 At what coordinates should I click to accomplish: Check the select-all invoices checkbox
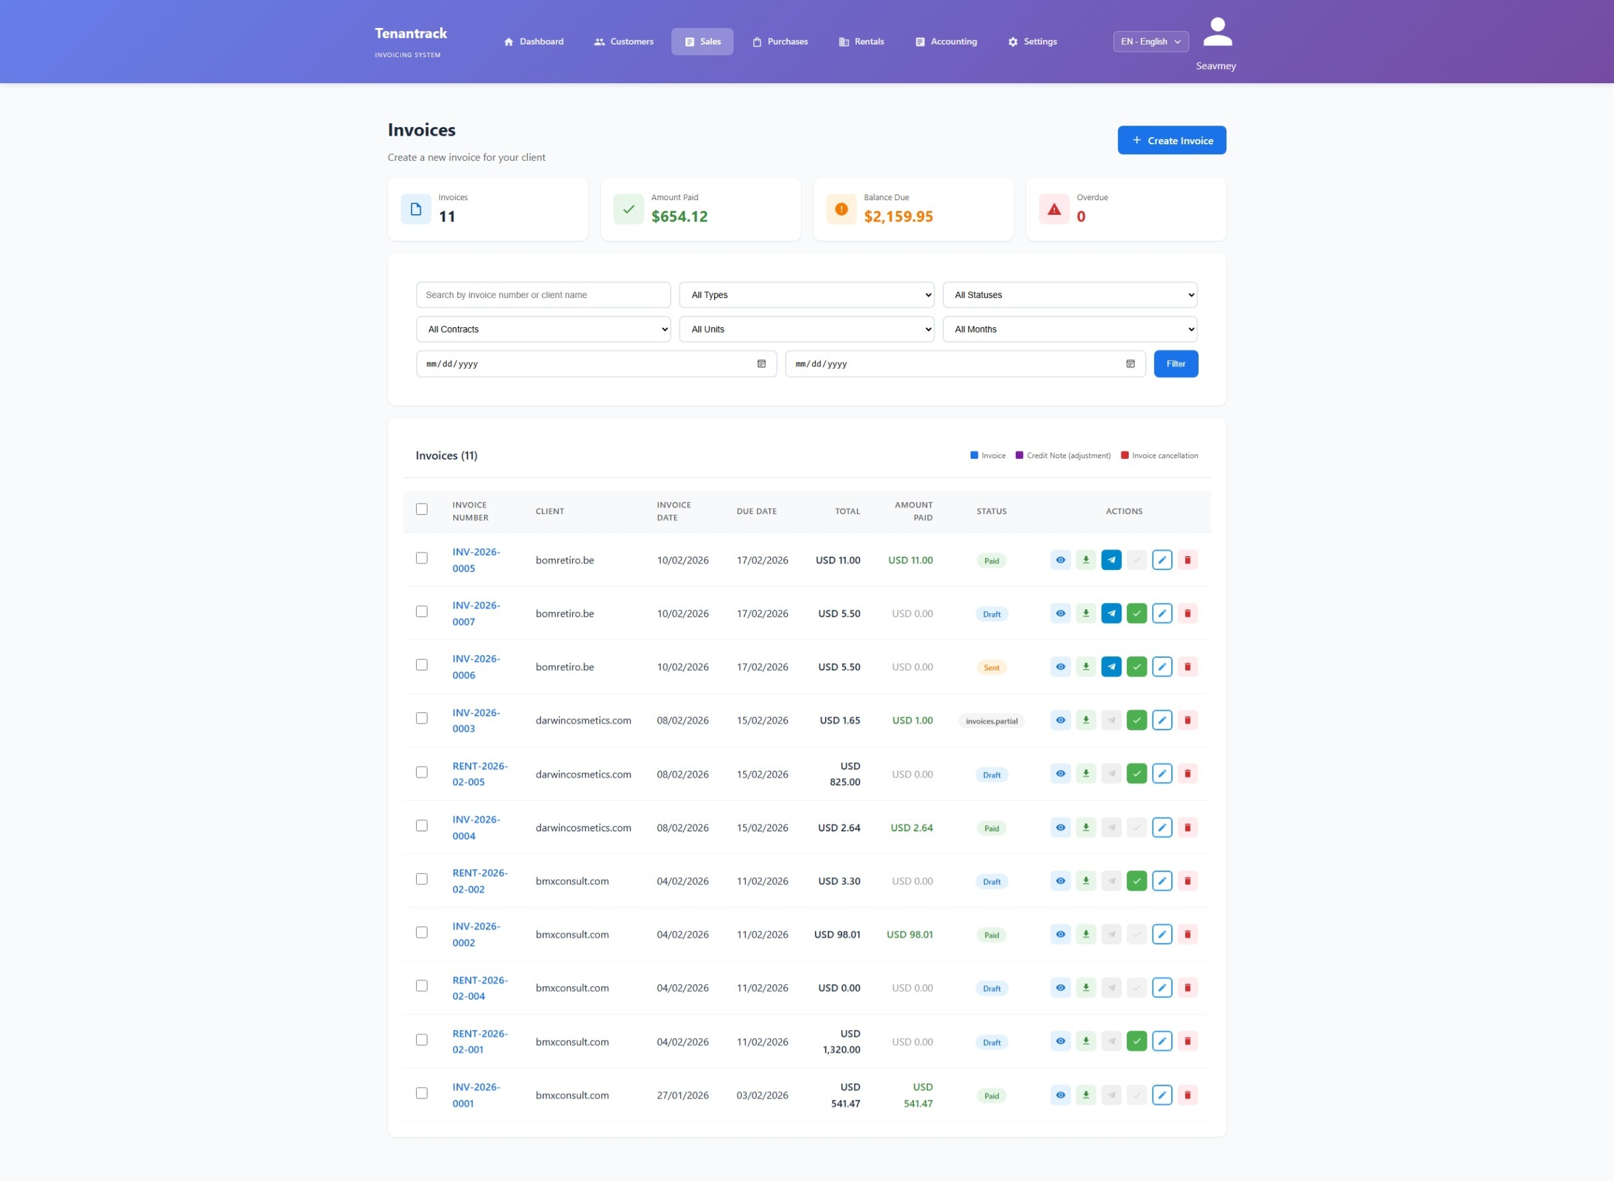pyautogui.click(x=421, y=509)
